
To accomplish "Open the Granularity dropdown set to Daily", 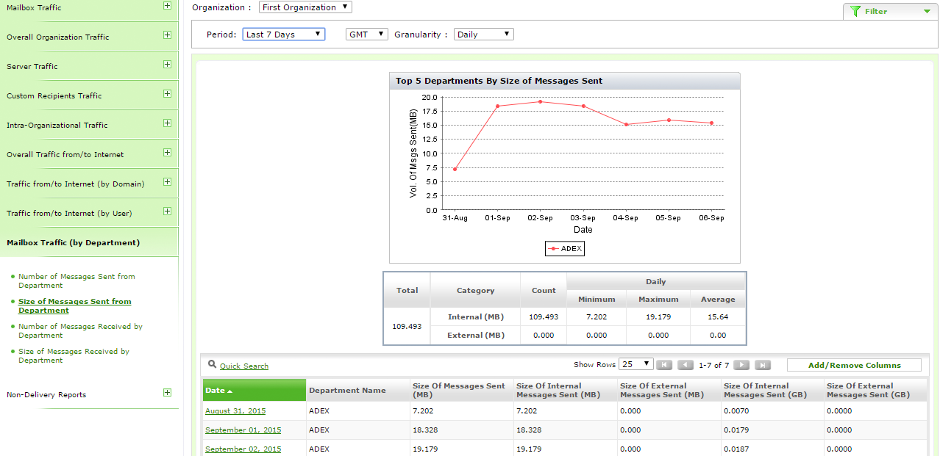I will coord(483,35).
